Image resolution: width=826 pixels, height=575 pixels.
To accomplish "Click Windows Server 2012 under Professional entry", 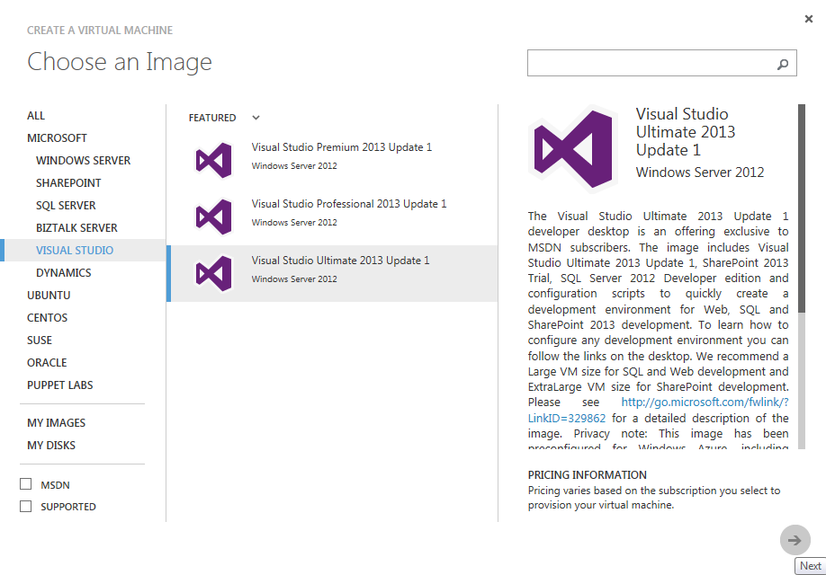I will [294, 223].
